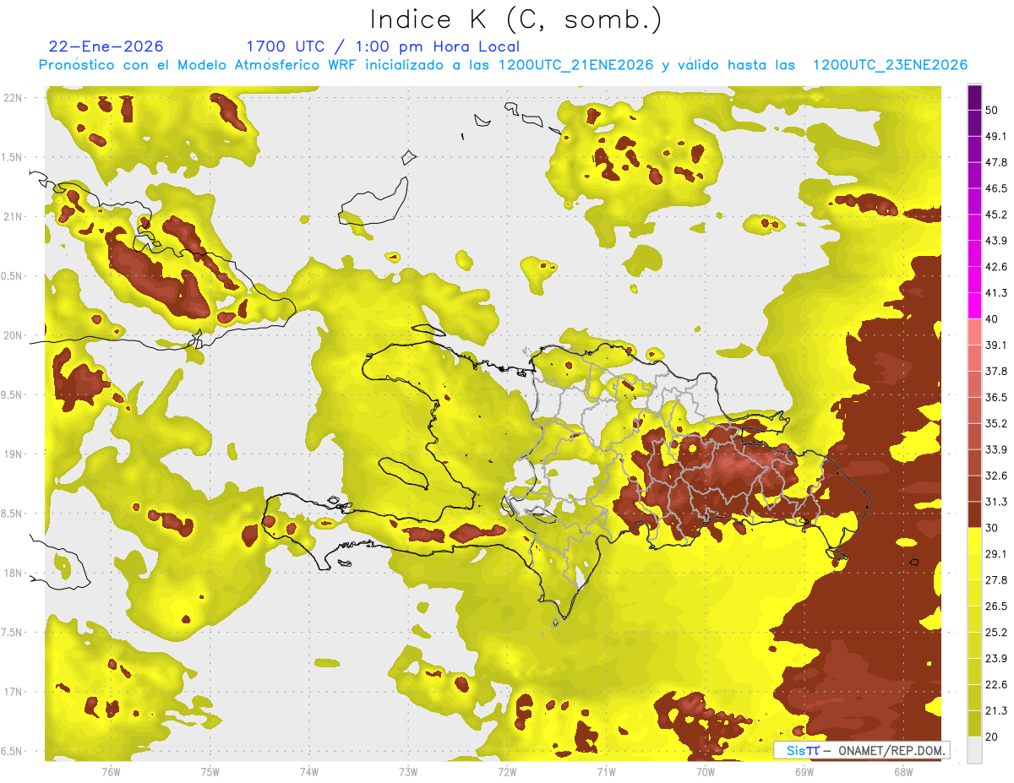Click the brown legend band between 30 and 31.3
Screen dimensions: 1014x783
click(974, 514)
